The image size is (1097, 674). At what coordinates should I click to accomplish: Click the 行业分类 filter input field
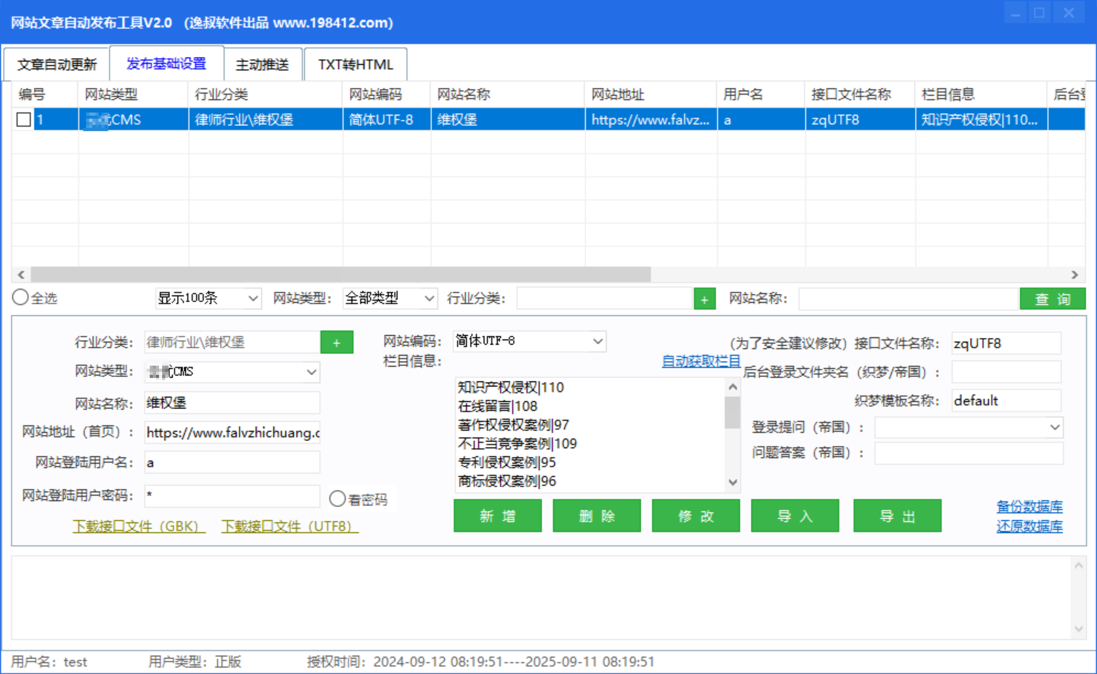(604, 298)
